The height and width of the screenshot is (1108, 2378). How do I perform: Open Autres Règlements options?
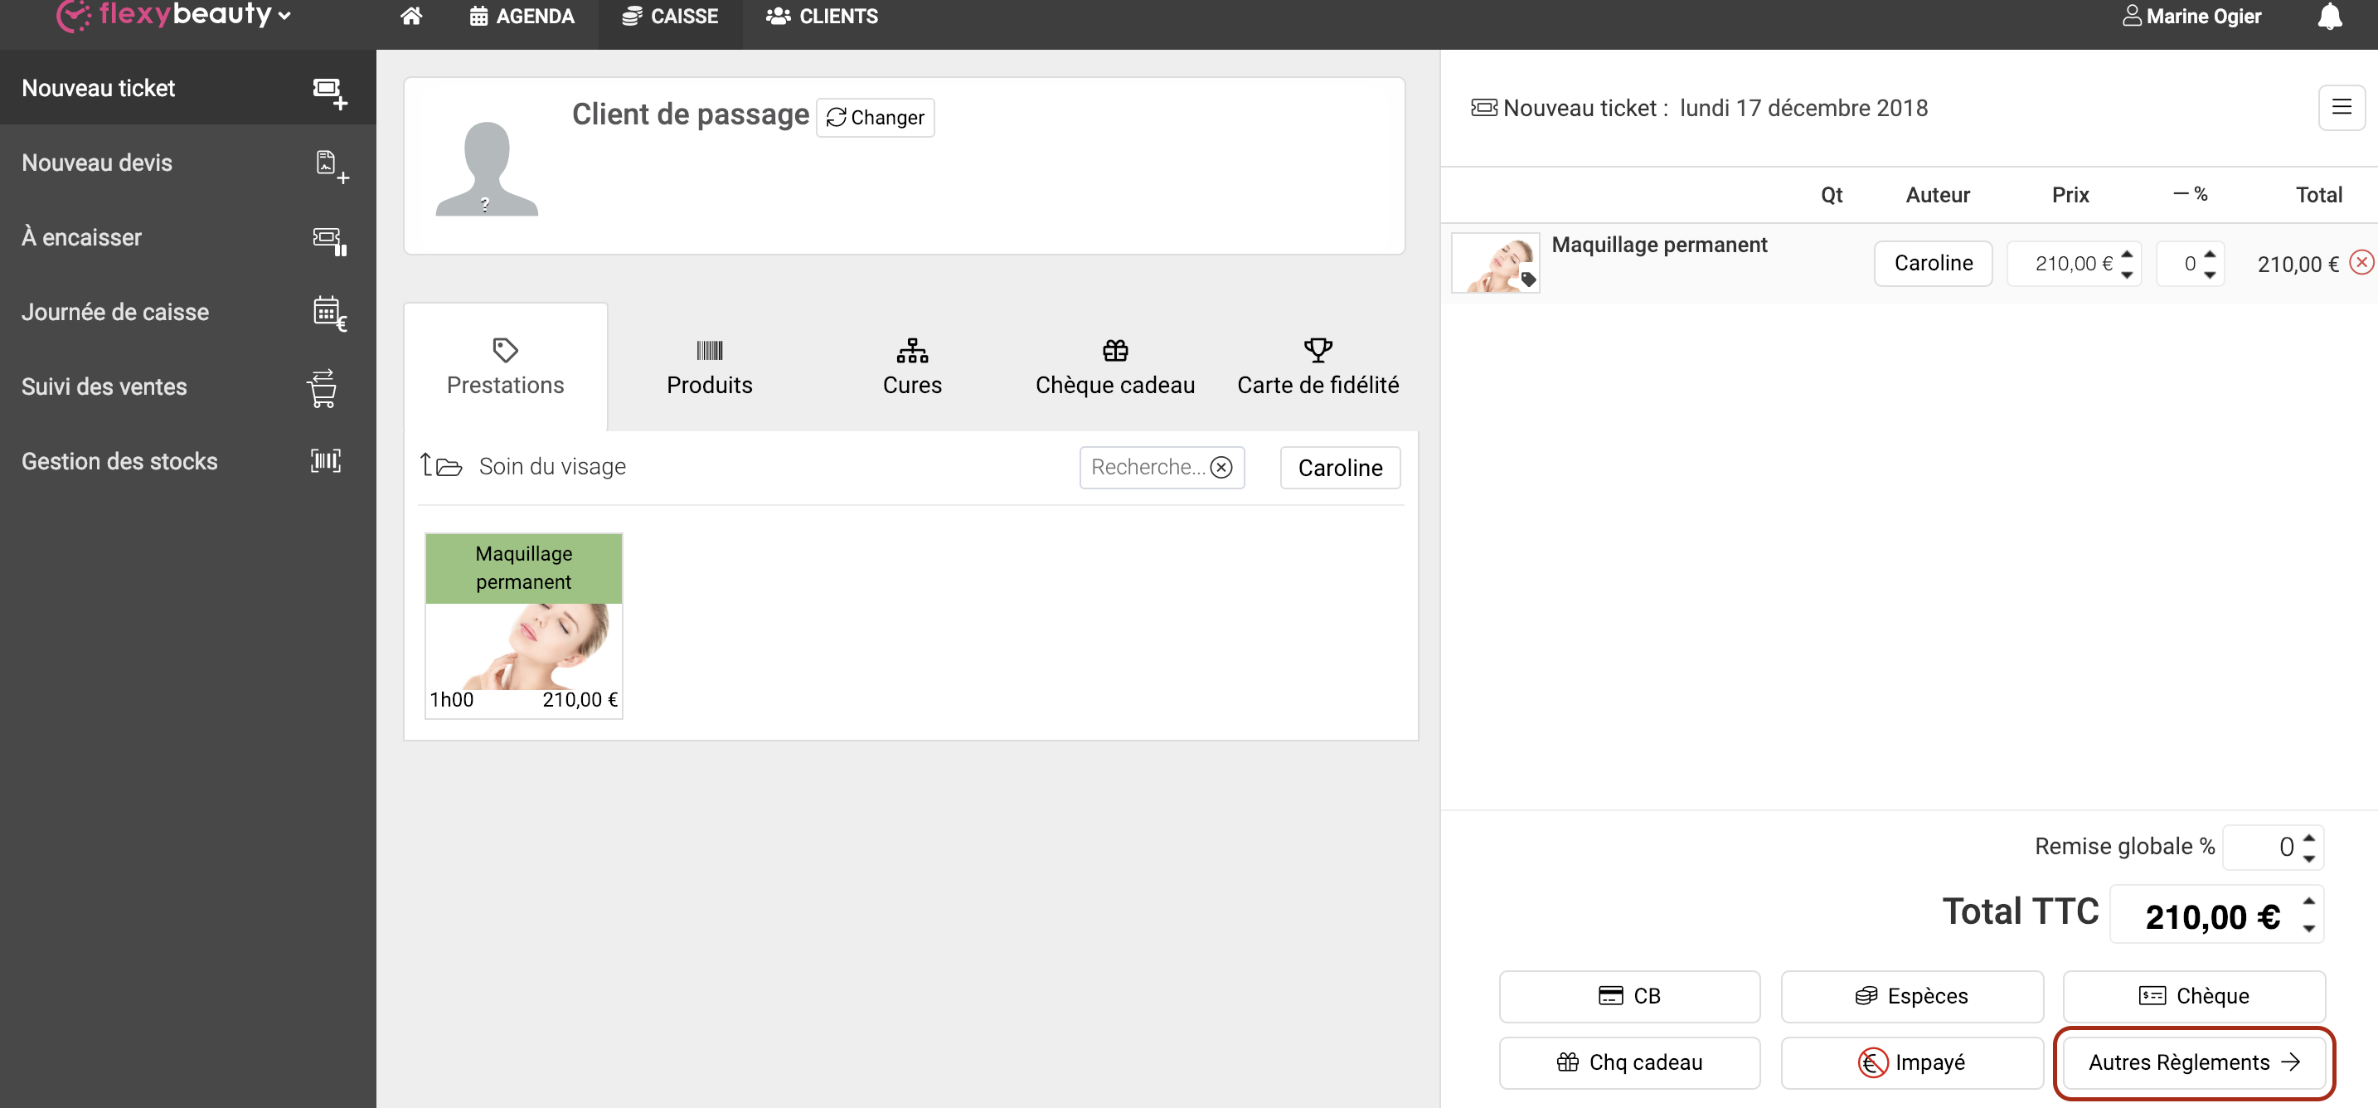tap(2192, 1062)
